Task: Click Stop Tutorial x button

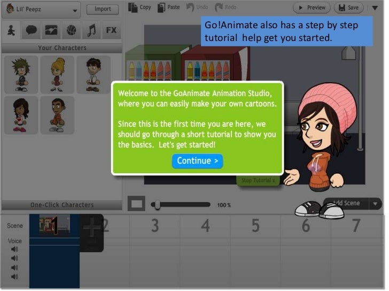Action: (258, 180)
